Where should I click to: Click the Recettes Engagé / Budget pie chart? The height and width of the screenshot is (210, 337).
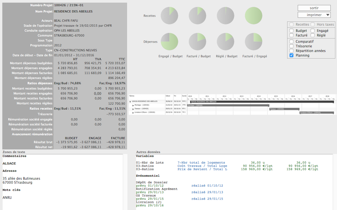point(169,16)
